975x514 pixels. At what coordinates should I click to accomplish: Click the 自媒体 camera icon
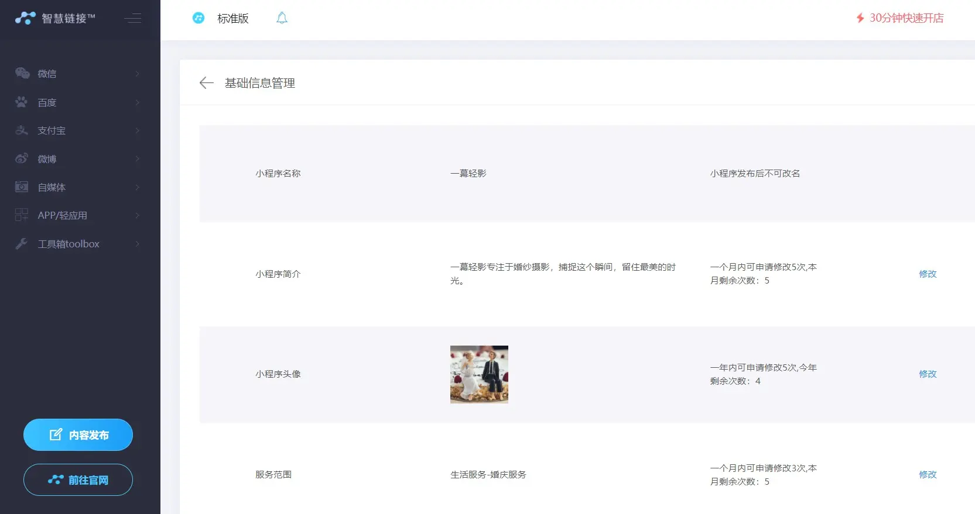tap(22, 187)
